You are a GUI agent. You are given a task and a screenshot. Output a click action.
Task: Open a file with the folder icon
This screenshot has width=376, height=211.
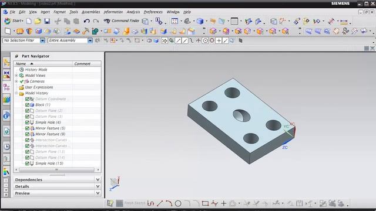[38, 21]
